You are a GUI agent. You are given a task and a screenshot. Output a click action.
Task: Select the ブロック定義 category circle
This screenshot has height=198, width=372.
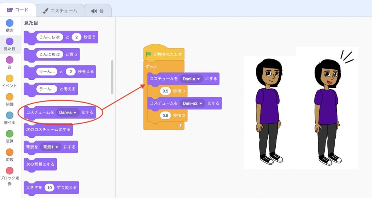click(9, 171)
